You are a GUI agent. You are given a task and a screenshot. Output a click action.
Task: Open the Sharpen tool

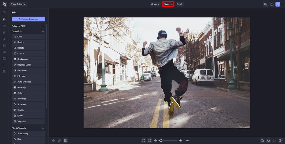coord(29,104)
